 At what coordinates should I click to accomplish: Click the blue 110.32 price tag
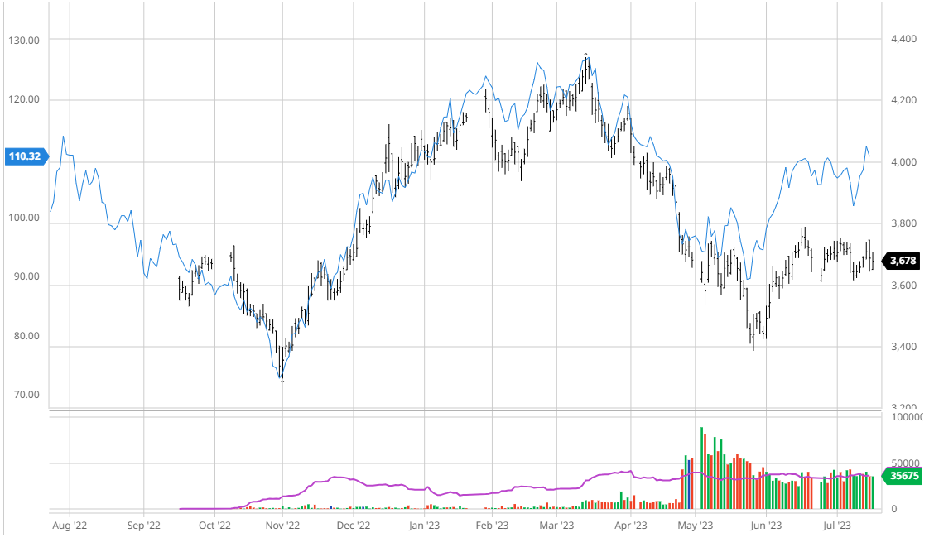pyautogui.click(x=26, y=156)
